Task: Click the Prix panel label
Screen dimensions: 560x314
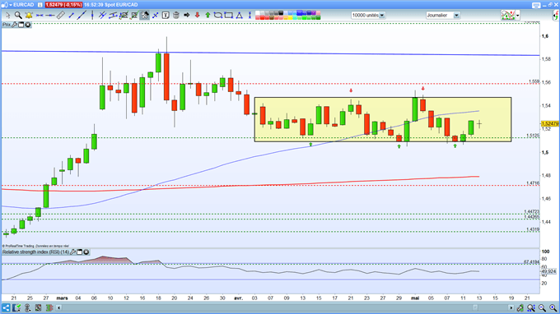Action: click(7, 25)
